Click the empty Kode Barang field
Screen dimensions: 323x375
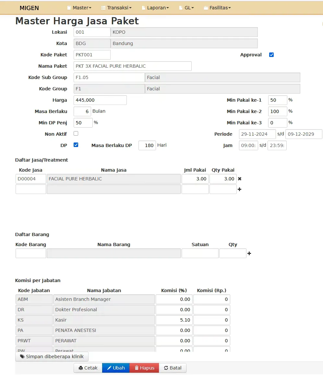31,253
